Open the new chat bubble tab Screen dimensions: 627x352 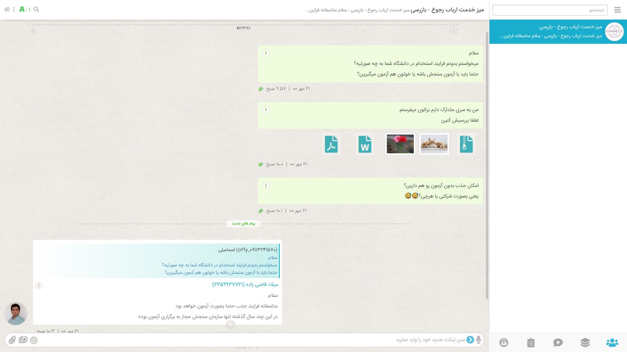558,343
